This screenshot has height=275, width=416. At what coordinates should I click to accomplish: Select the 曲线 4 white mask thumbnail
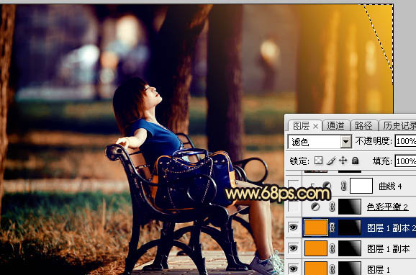(x=361, y=186)
